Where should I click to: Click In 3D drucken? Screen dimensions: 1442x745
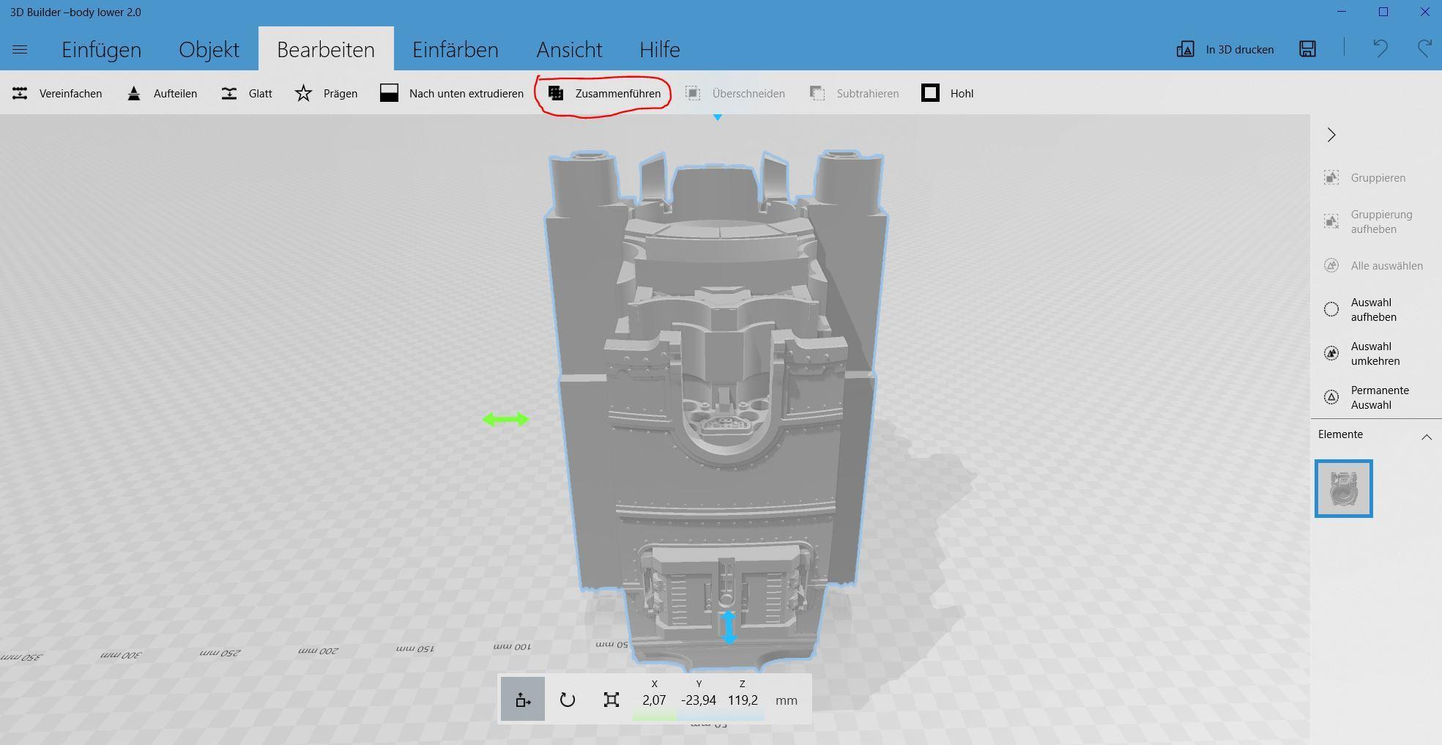pos(1225,50)
